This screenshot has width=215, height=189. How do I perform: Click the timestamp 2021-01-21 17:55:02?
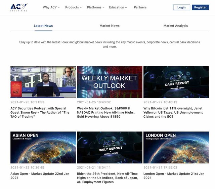160,167
